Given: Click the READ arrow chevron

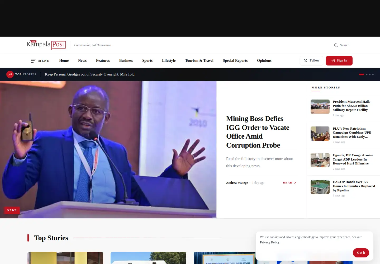Looking at the screenshot, I should (x=295, y=183).
